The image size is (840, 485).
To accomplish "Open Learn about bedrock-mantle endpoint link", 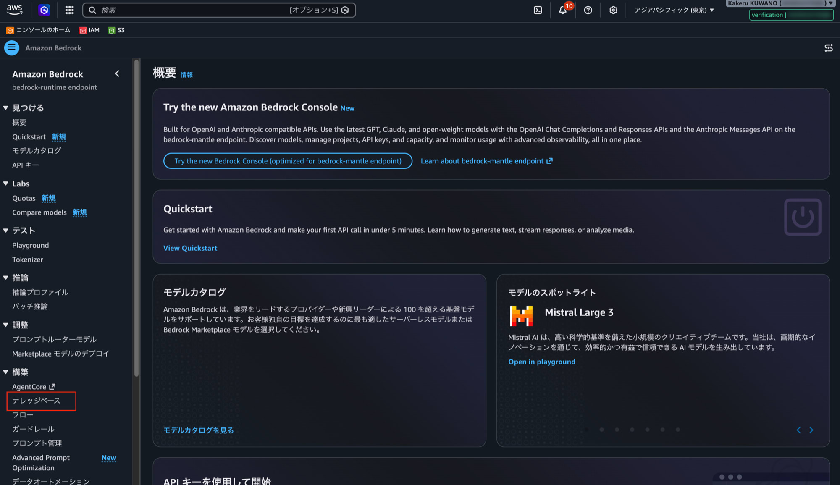I will tap(487, 161).
